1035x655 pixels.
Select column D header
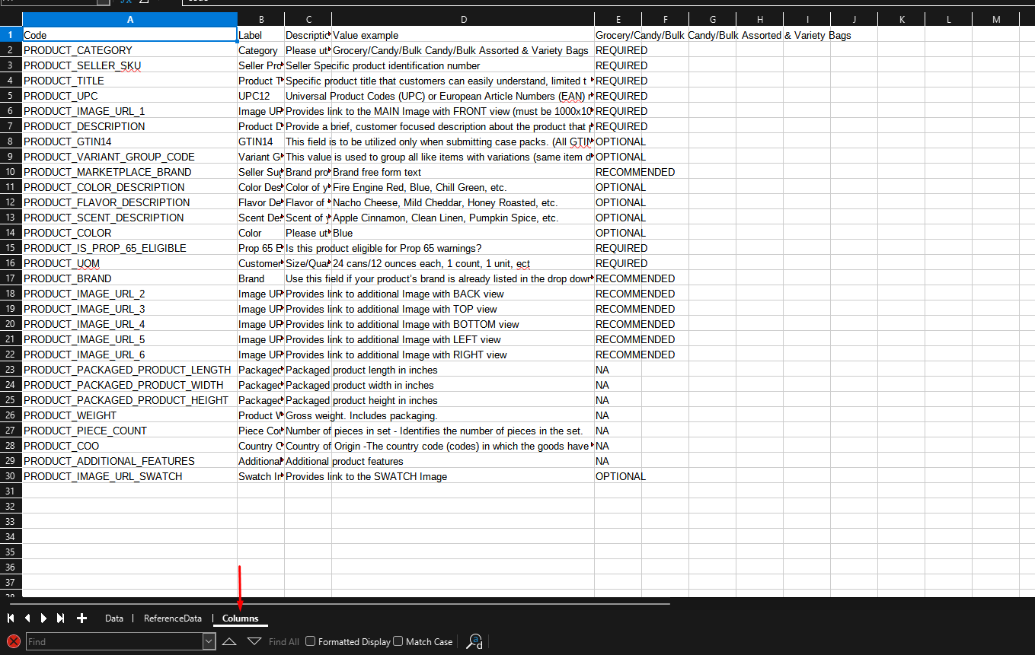coord(463,19)
